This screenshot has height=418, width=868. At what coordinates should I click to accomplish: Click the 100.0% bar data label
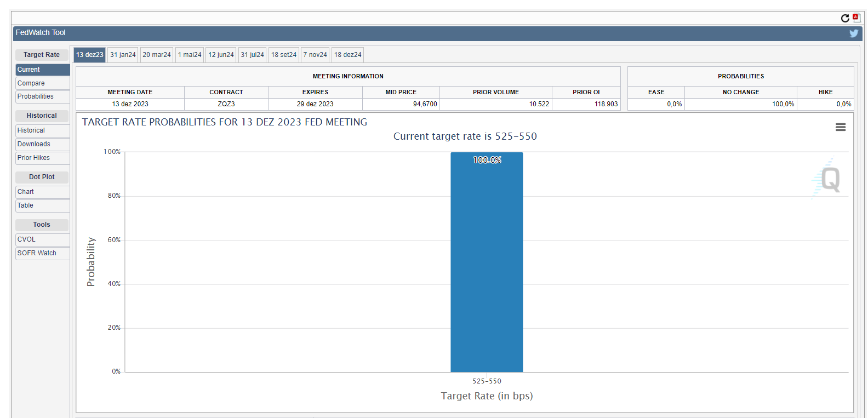[x=487, y=160]
